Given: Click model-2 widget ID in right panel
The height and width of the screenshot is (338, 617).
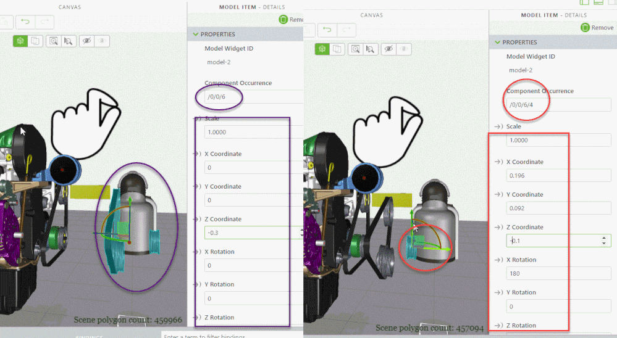Looking at the screenshot, I should coord(521,70).
